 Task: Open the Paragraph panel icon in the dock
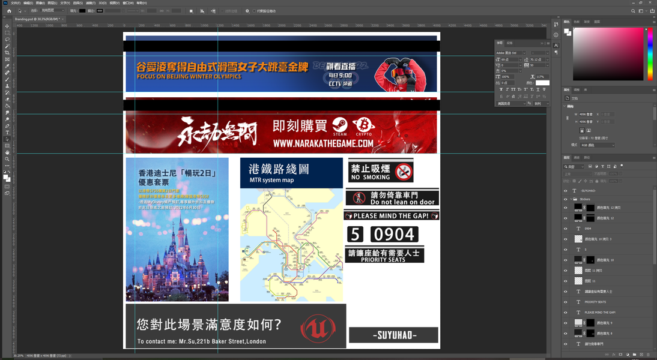(556, 52)
